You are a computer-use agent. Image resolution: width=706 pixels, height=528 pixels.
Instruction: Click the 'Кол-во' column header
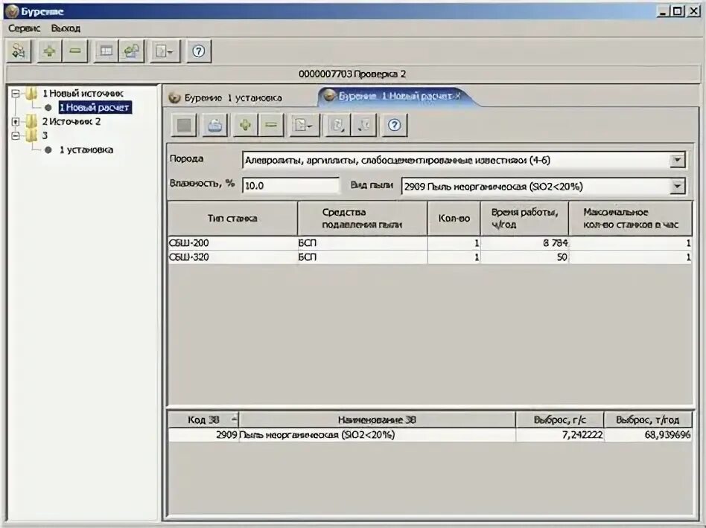(x=454, y=218)
